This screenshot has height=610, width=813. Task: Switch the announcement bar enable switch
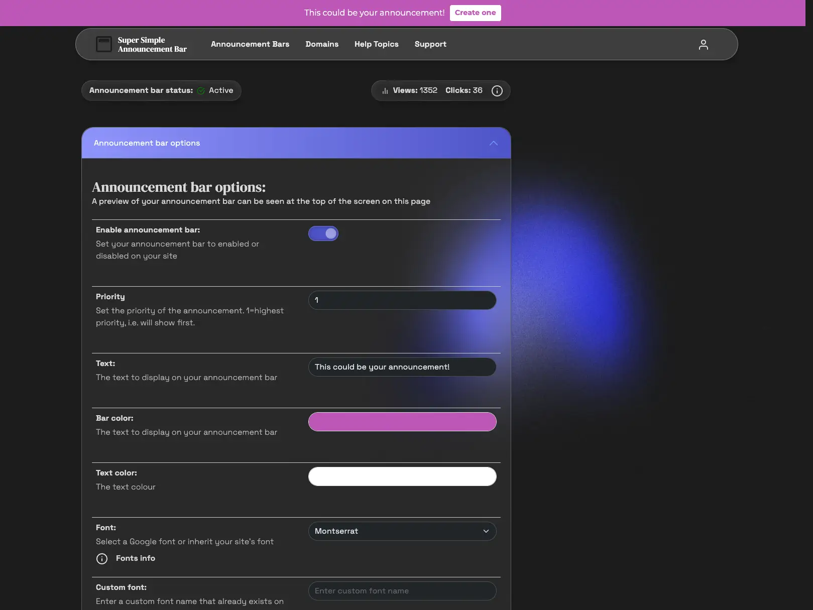click(x=323, y=233)
